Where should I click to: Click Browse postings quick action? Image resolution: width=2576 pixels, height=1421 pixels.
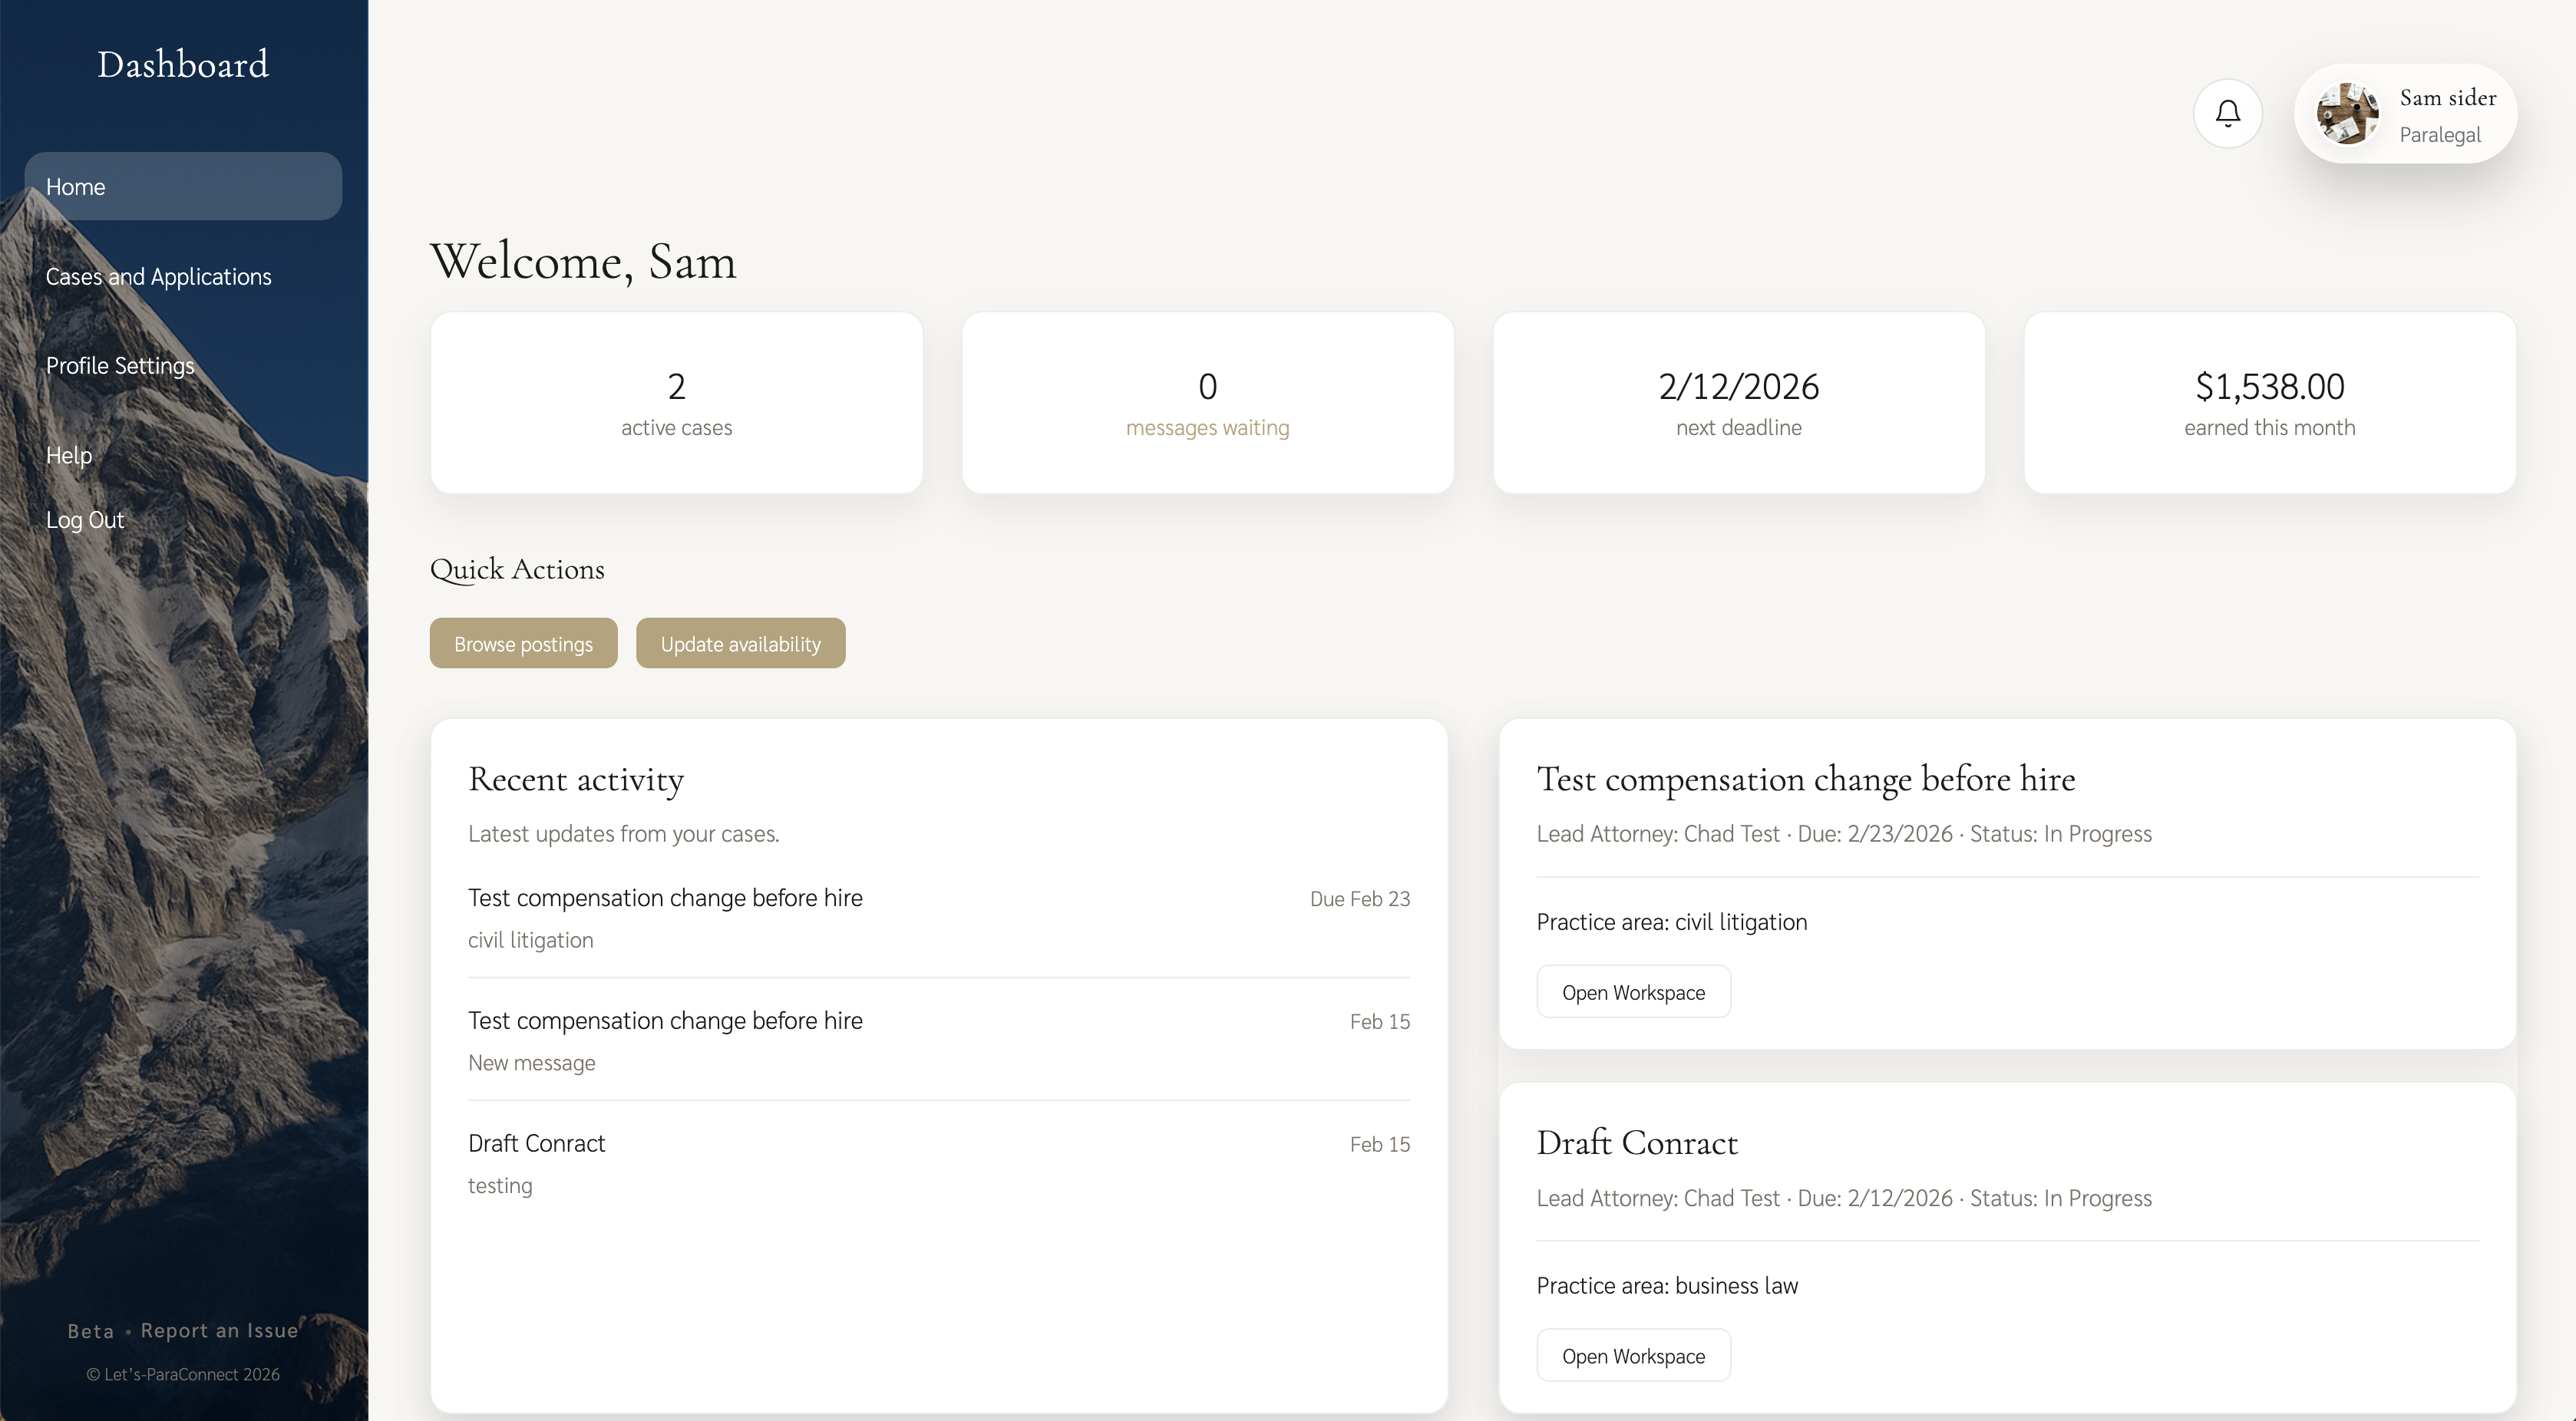pos(522,642)
